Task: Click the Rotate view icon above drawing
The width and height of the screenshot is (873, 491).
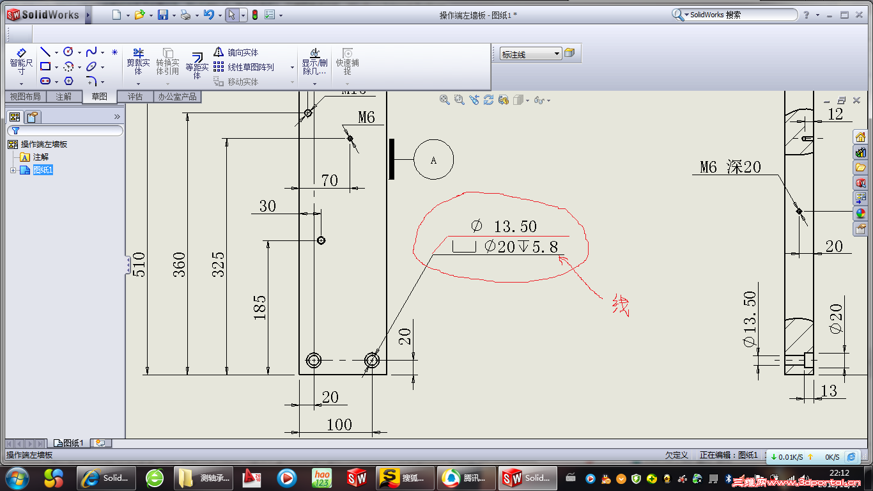Action: pos(488,100)
